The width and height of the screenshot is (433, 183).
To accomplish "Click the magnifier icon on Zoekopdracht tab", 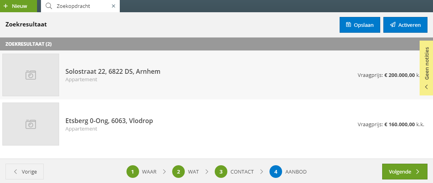I will click(49, 6).
